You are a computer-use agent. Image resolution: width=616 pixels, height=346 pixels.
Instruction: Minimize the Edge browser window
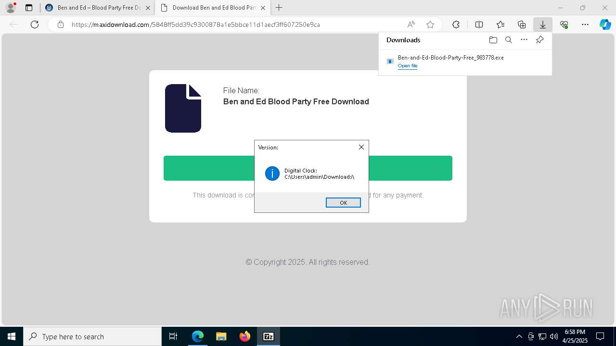[560, 8]
